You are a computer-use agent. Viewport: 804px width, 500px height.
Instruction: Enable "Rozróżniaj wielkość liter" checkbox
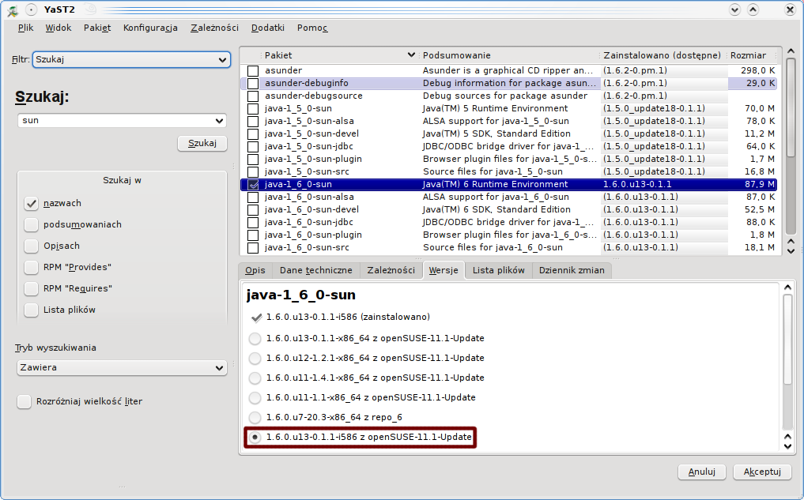click(25, 401)
